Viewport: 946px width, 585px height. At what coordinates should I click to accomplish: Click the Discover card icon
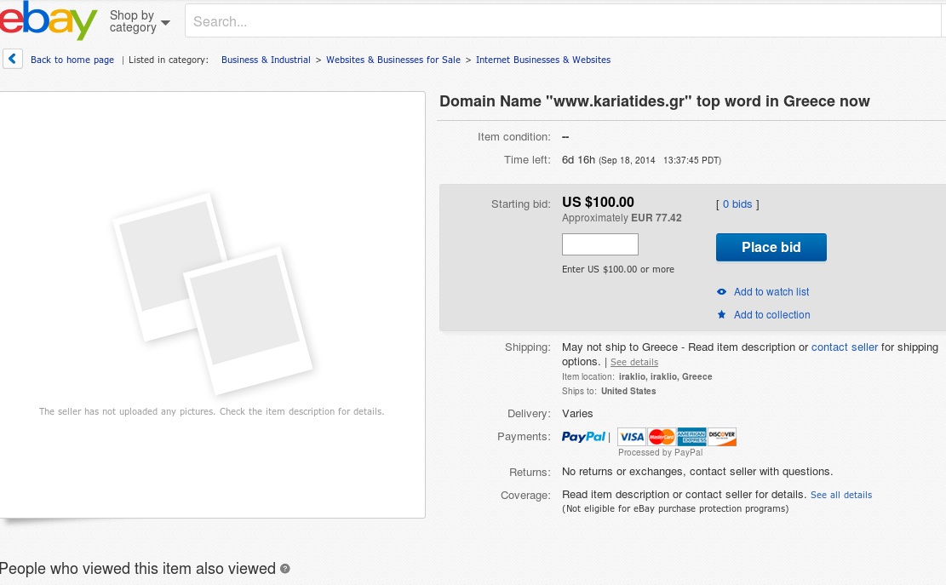tap(721, 437)
